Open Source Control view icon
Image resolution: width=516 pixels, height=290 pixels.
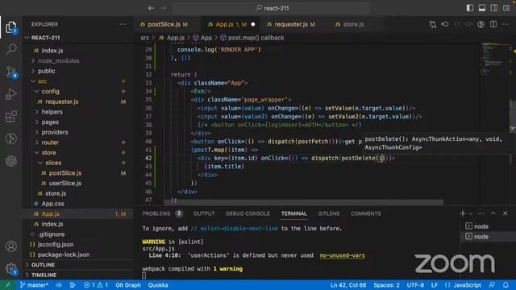click(x=11, y=72)
